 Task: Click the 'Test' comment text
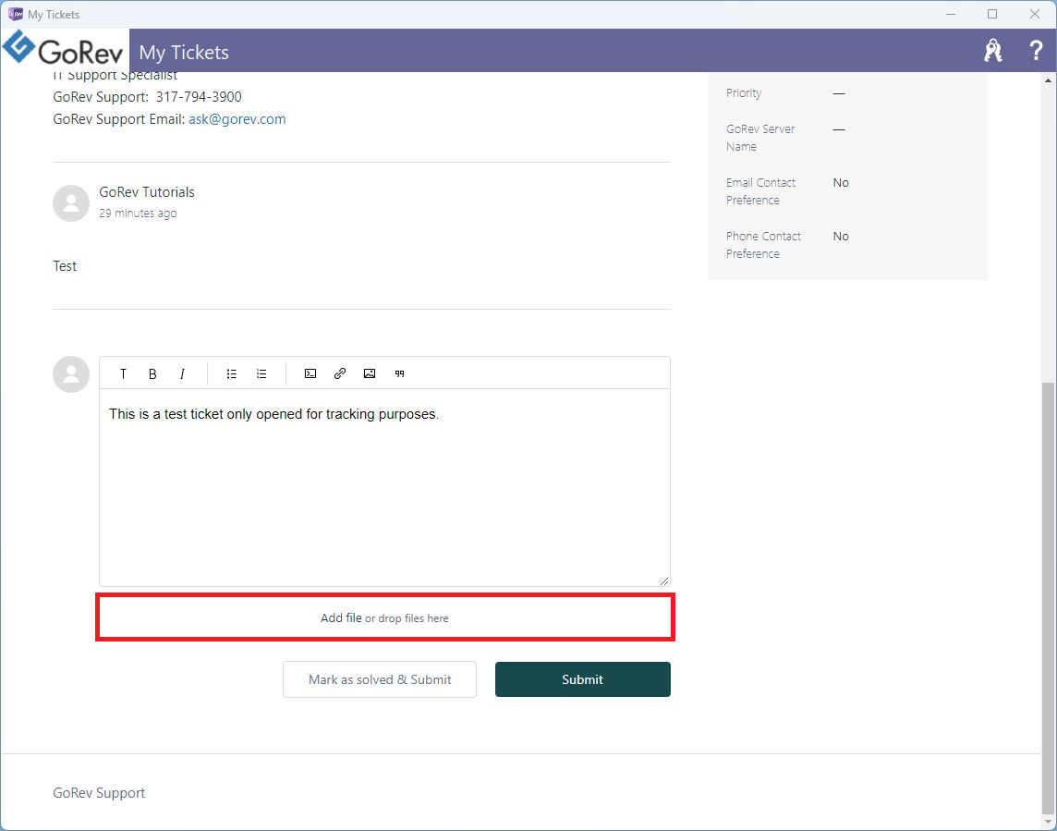click(65, 266)
